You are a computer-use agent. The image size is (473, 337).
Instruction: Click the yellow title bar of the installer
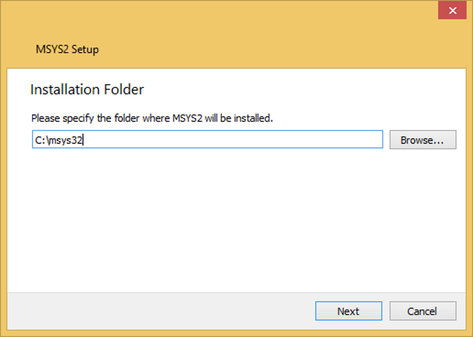(x=232, y=28)
